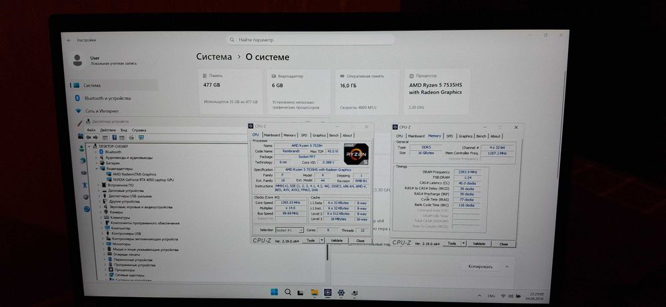Viewport: 666px width, 307px height.
Task: Click the CPU-Z icon on the taskbar
Action: pos(328,292)
